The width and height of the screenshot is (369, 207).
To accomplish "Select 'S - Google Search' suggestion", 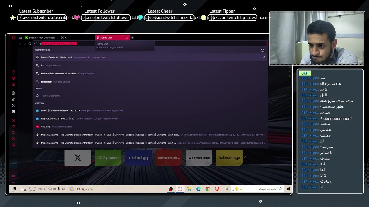I will pos(150,65).
